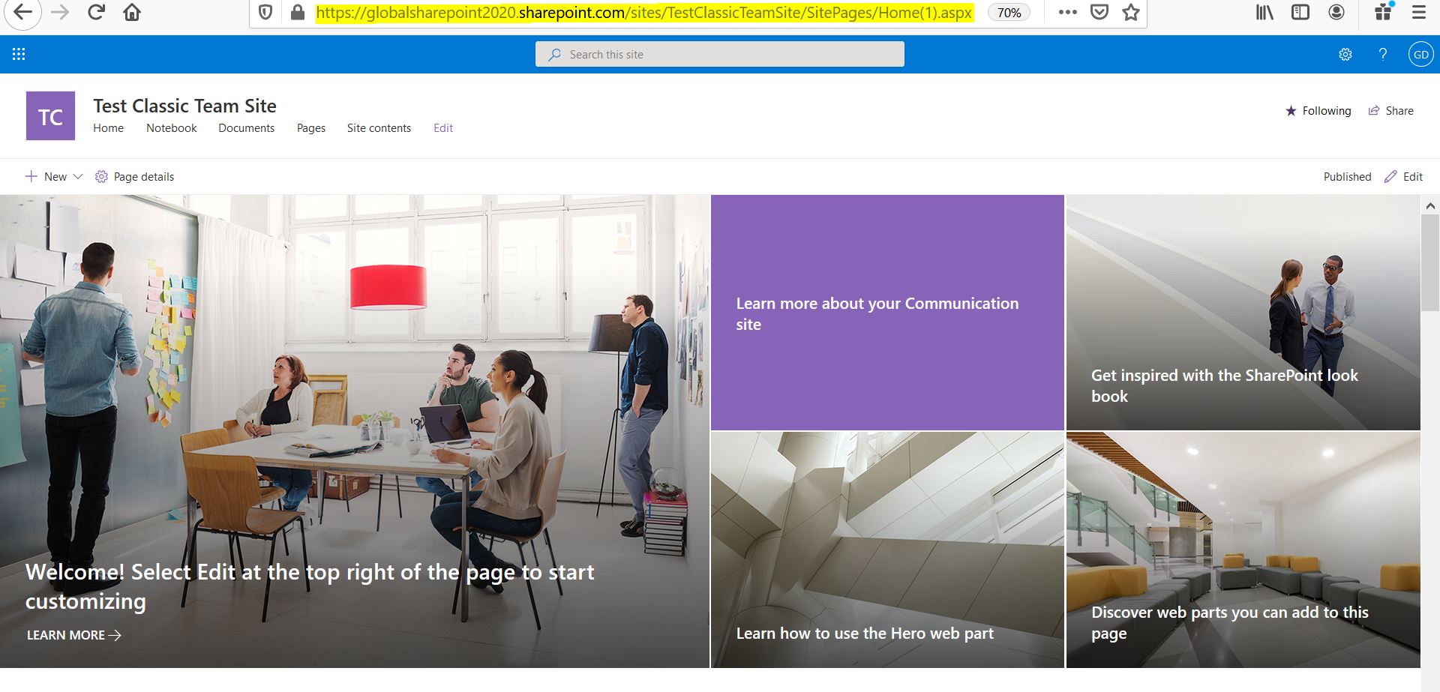Open the GD user profile avatar
Image resolution: width=1440 pixels, height=692 pixels.
[x=1420, y=55]
